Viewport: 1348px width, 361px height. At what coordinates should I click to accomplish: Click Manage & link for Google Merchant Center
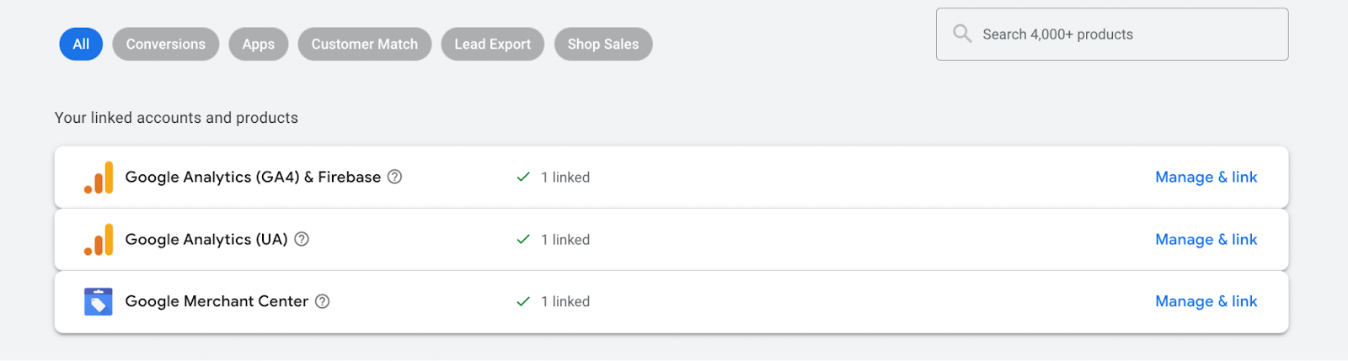[x=1206, y=301]
